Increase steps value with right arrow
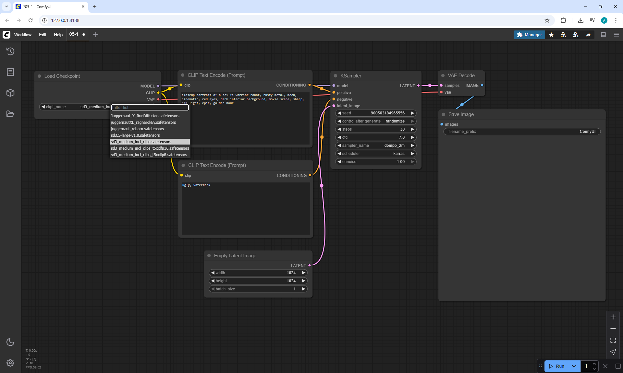Viewport: 623px width, 373px height. pyautogui.click(x=412, y=129)
